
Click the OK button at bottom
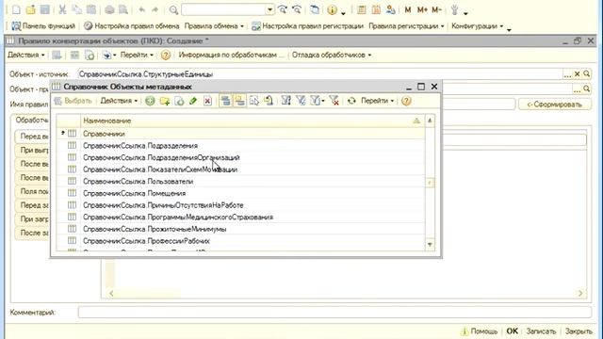pyautogui.click(x=512, y=331)
